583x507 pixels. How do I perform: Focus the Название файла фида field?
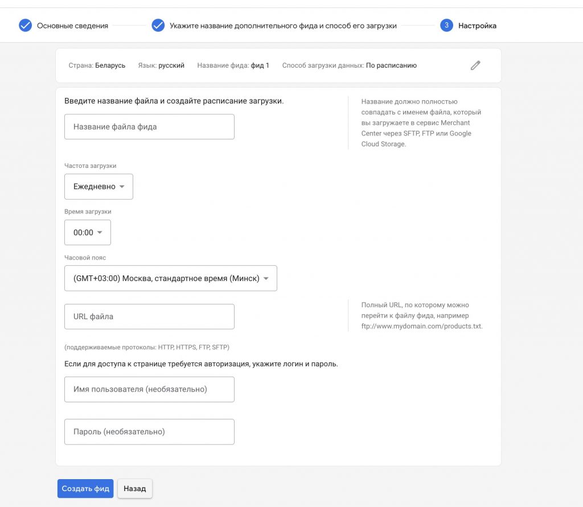click(149, 127)
